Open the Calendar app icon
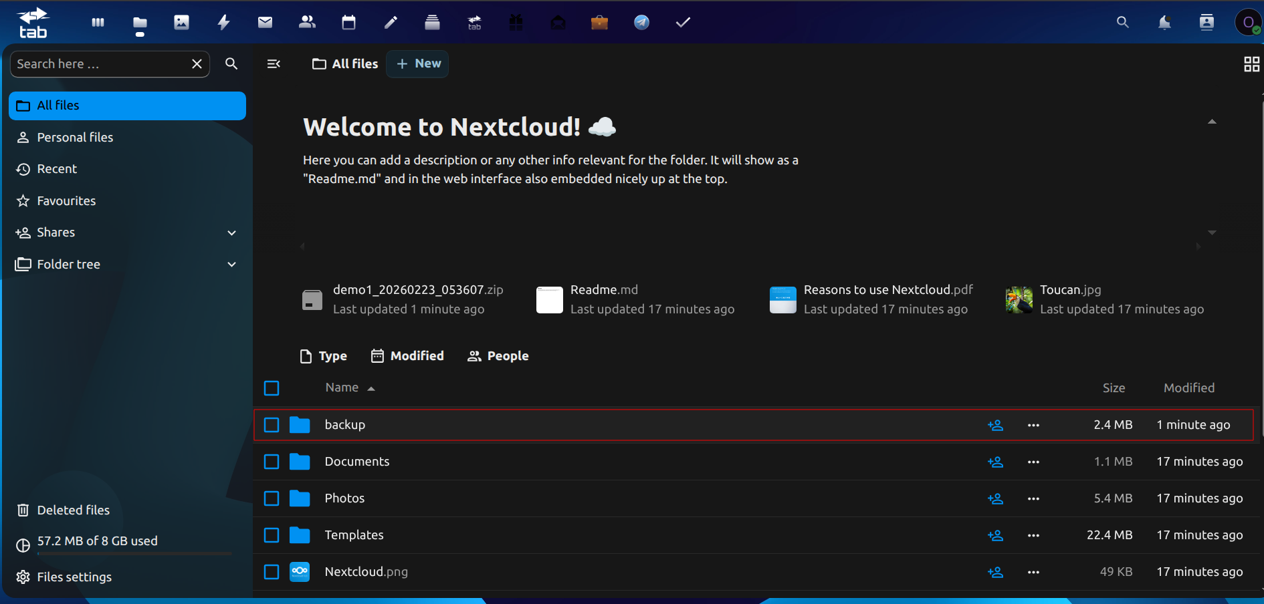Image resolution: width=1264 pixels, height=604 pixels. click(348, 23)
